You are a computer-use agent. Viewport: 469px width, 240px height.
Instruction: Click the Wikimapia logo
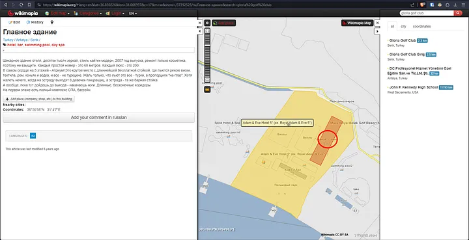(x=23, y=14)
